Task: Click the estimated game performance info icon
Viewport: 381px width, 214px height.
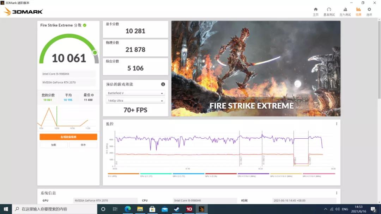Action: pyautogui.click(x=163, y=84)
